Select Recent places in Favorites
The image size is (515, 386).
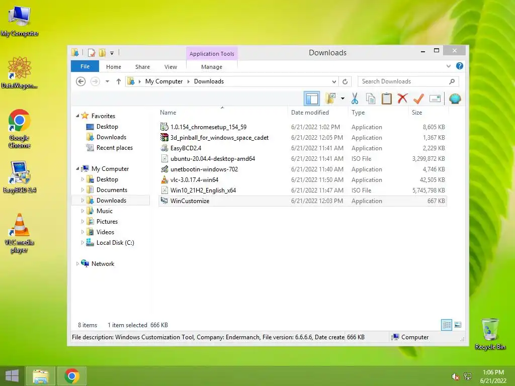114,148
